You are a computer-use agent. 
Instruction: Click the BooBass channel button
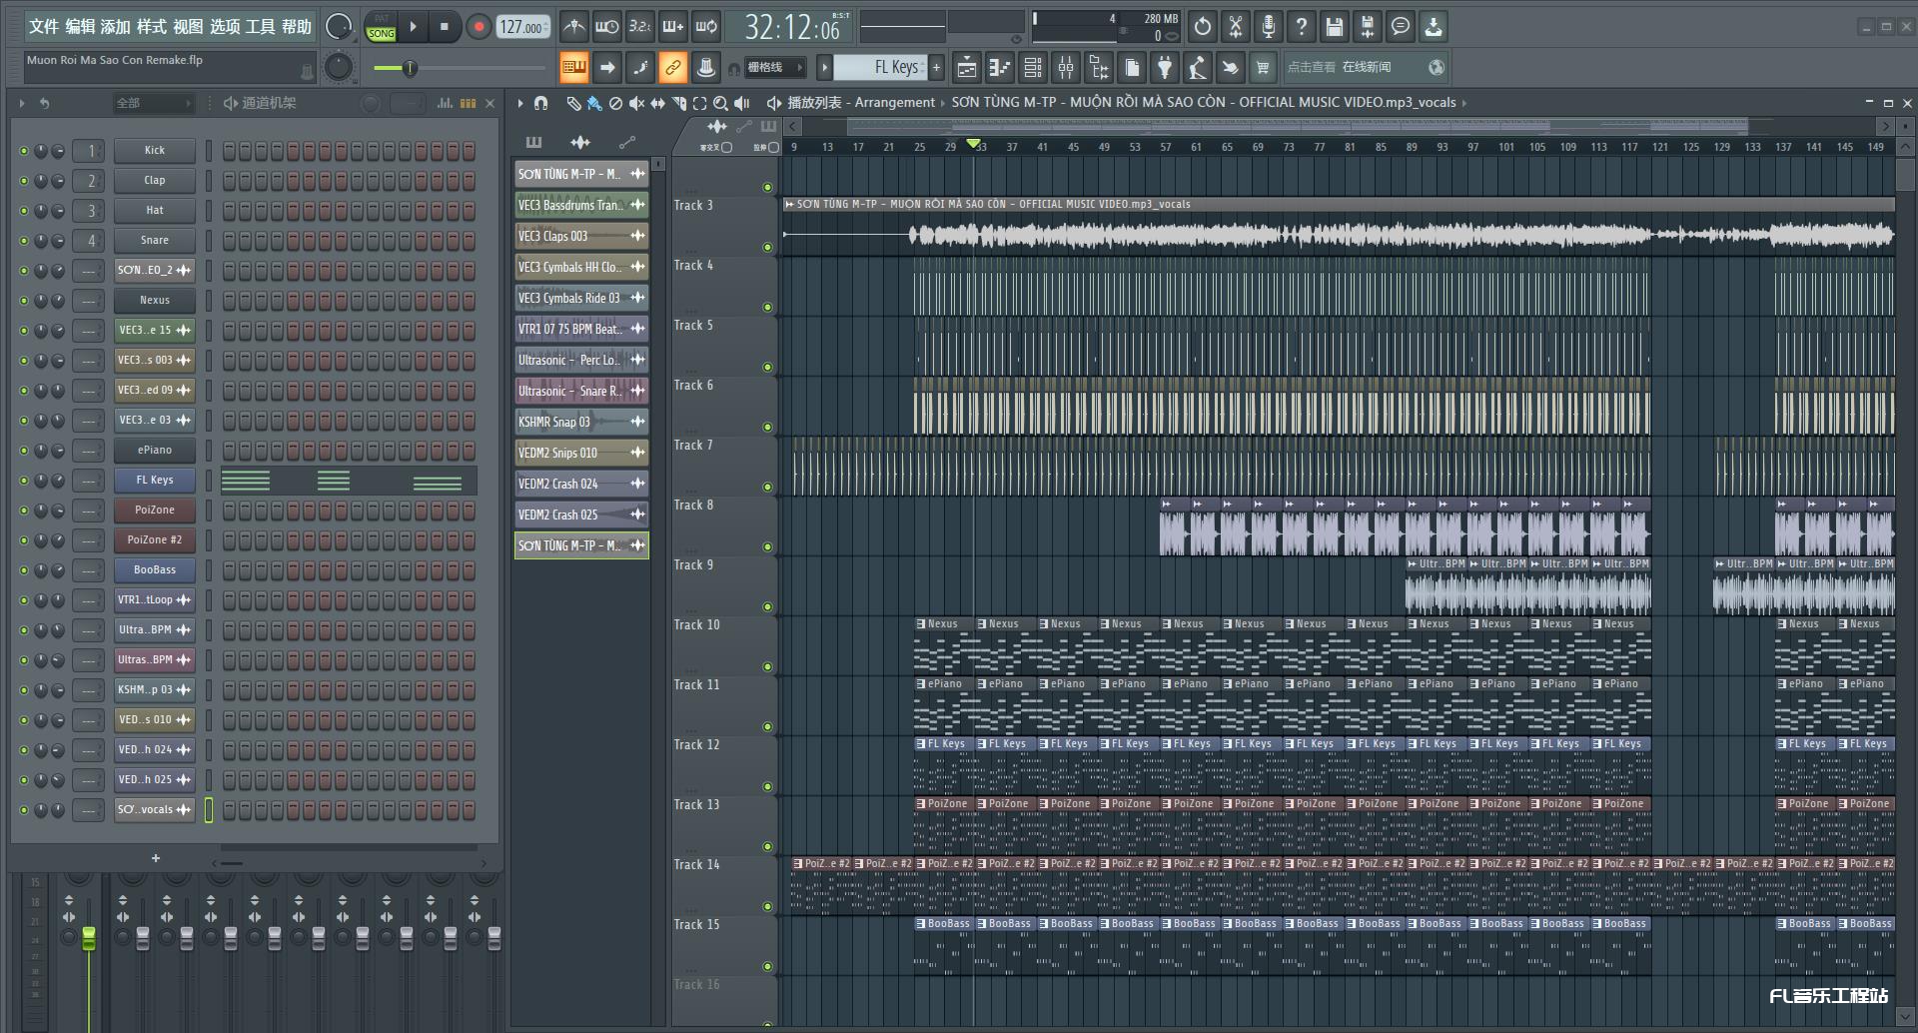click(x=154, y=570)
